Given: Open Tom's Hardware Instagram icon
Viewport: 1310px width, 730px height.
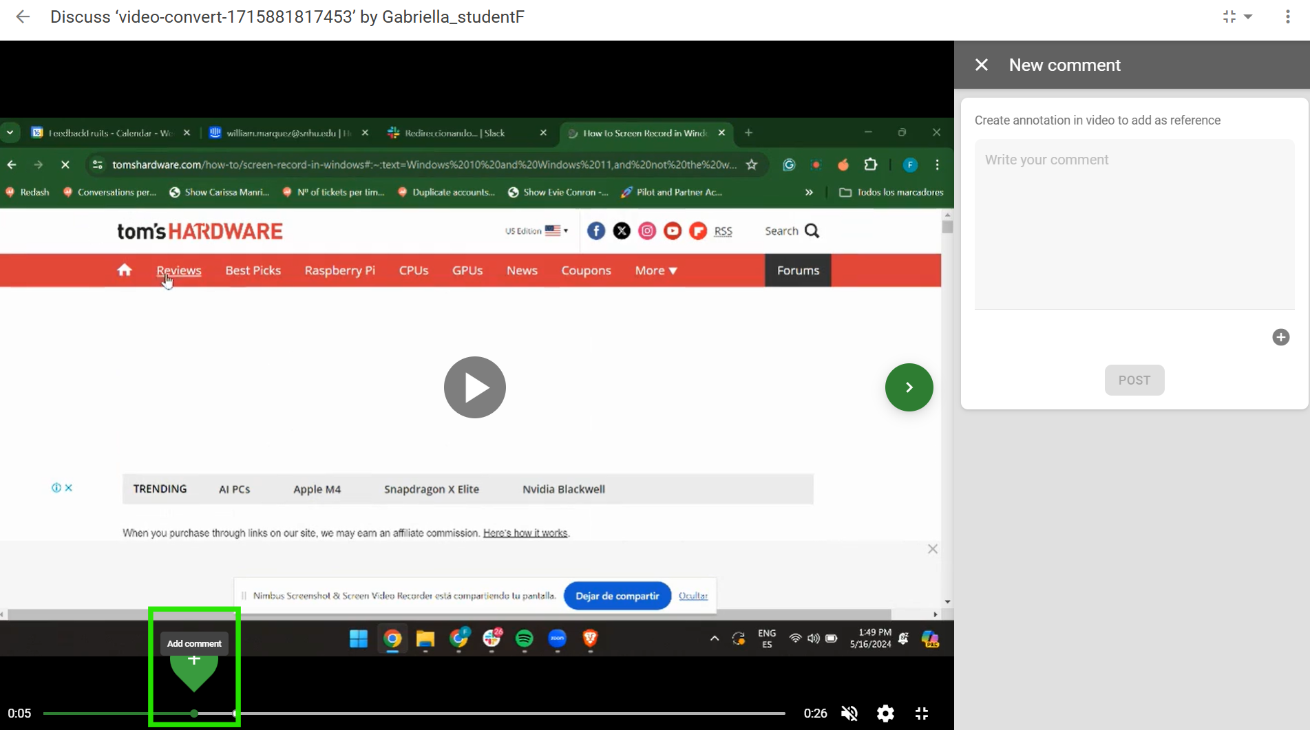Looking at the screenshot, I should (x=647, y=231).
